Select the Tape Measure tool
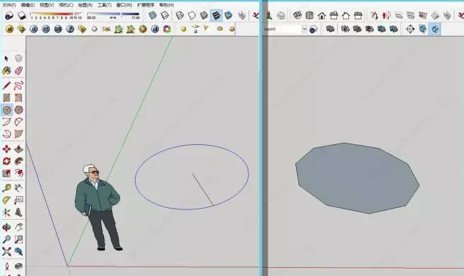The height and width of the screenshot is (276, 464). click(7, 188)
